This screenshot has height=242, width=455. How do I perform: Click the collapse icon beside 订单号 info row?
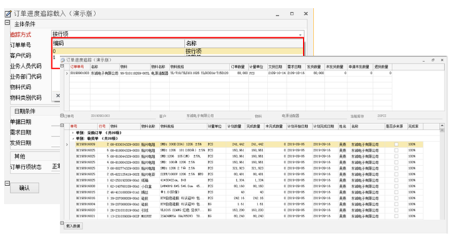pos(62,115)
